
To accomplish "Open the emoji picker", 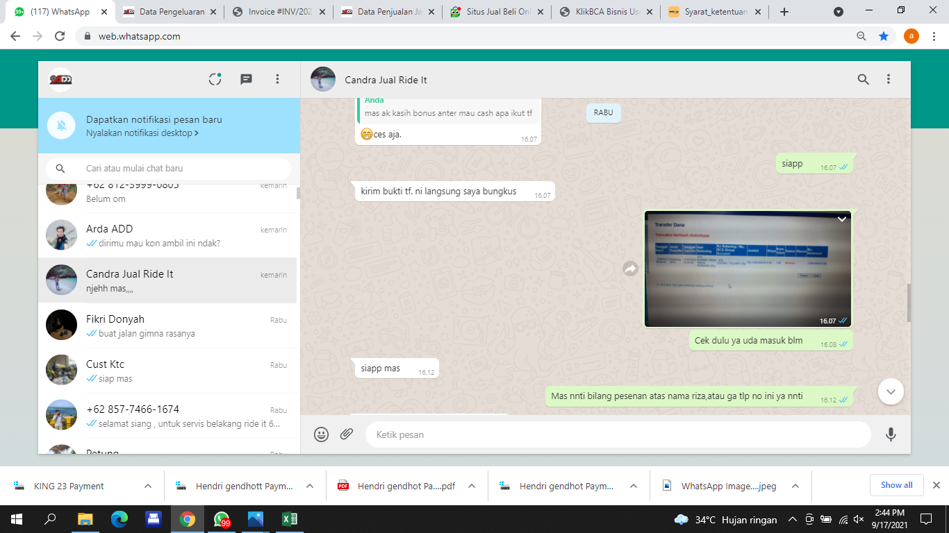I will coord(321,434).
